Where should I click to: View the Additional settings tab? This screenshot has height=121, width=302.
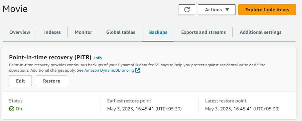[x=260, y=32]
